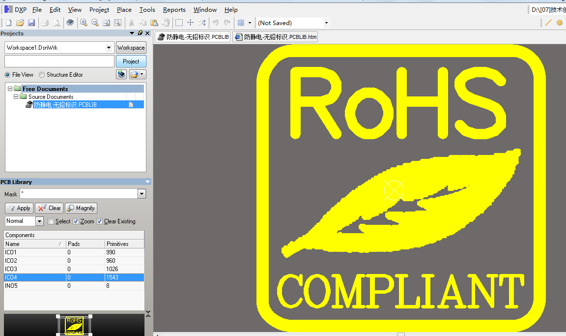Collapse the Free Documents tree node
This screenshot has height=336, width=566.
pyautogui.click(x=10, y=89)
